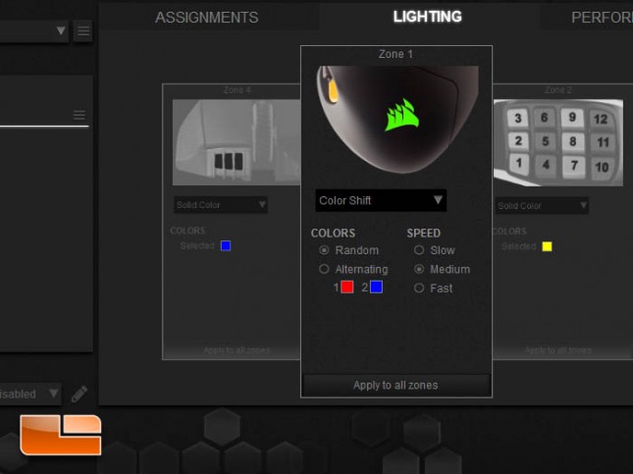Open the Color Shift effect dropdown

tap(381, 200)
